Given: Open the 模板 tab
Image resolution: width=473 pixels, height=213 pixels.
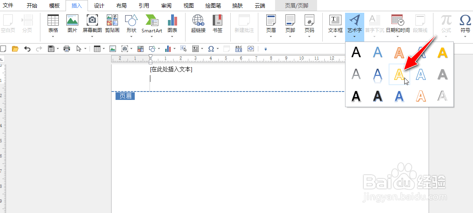Looking at the screenshot, I should click(x=54, y=6).
